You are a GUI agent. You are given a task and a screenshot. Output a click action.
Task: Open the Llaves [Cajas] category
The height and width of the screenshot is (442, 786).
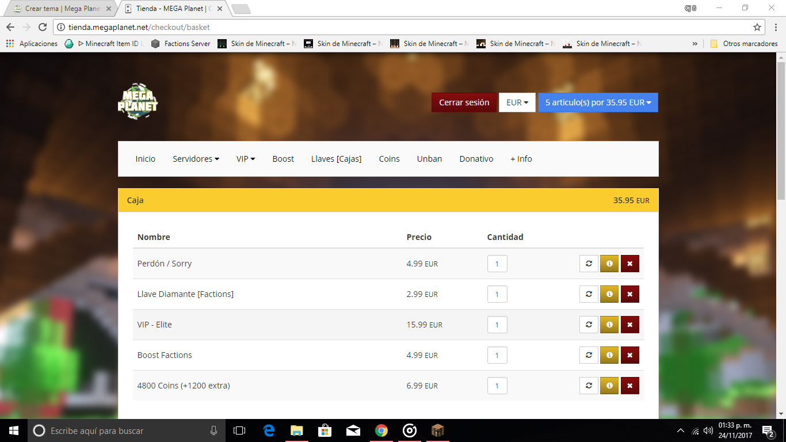(337, 159)
